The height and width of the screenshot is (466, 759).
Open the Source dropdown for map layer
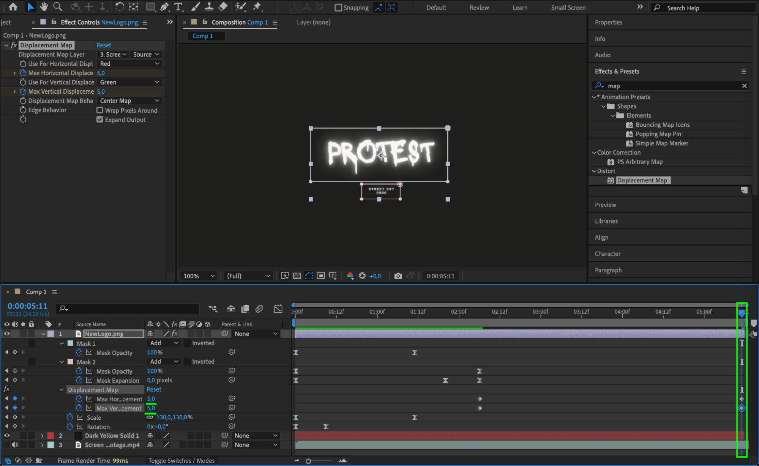[x=146, y=54]
